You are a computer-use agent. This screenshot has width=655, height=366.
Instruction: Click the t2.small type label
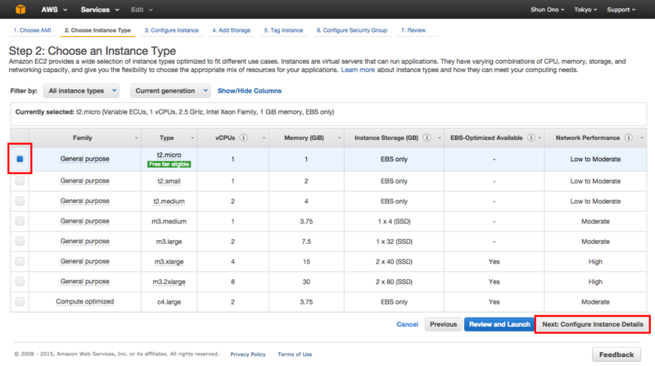coord(169,181)
